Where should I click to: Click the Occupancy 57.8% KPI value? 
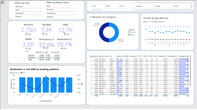[x=47, y=45]
